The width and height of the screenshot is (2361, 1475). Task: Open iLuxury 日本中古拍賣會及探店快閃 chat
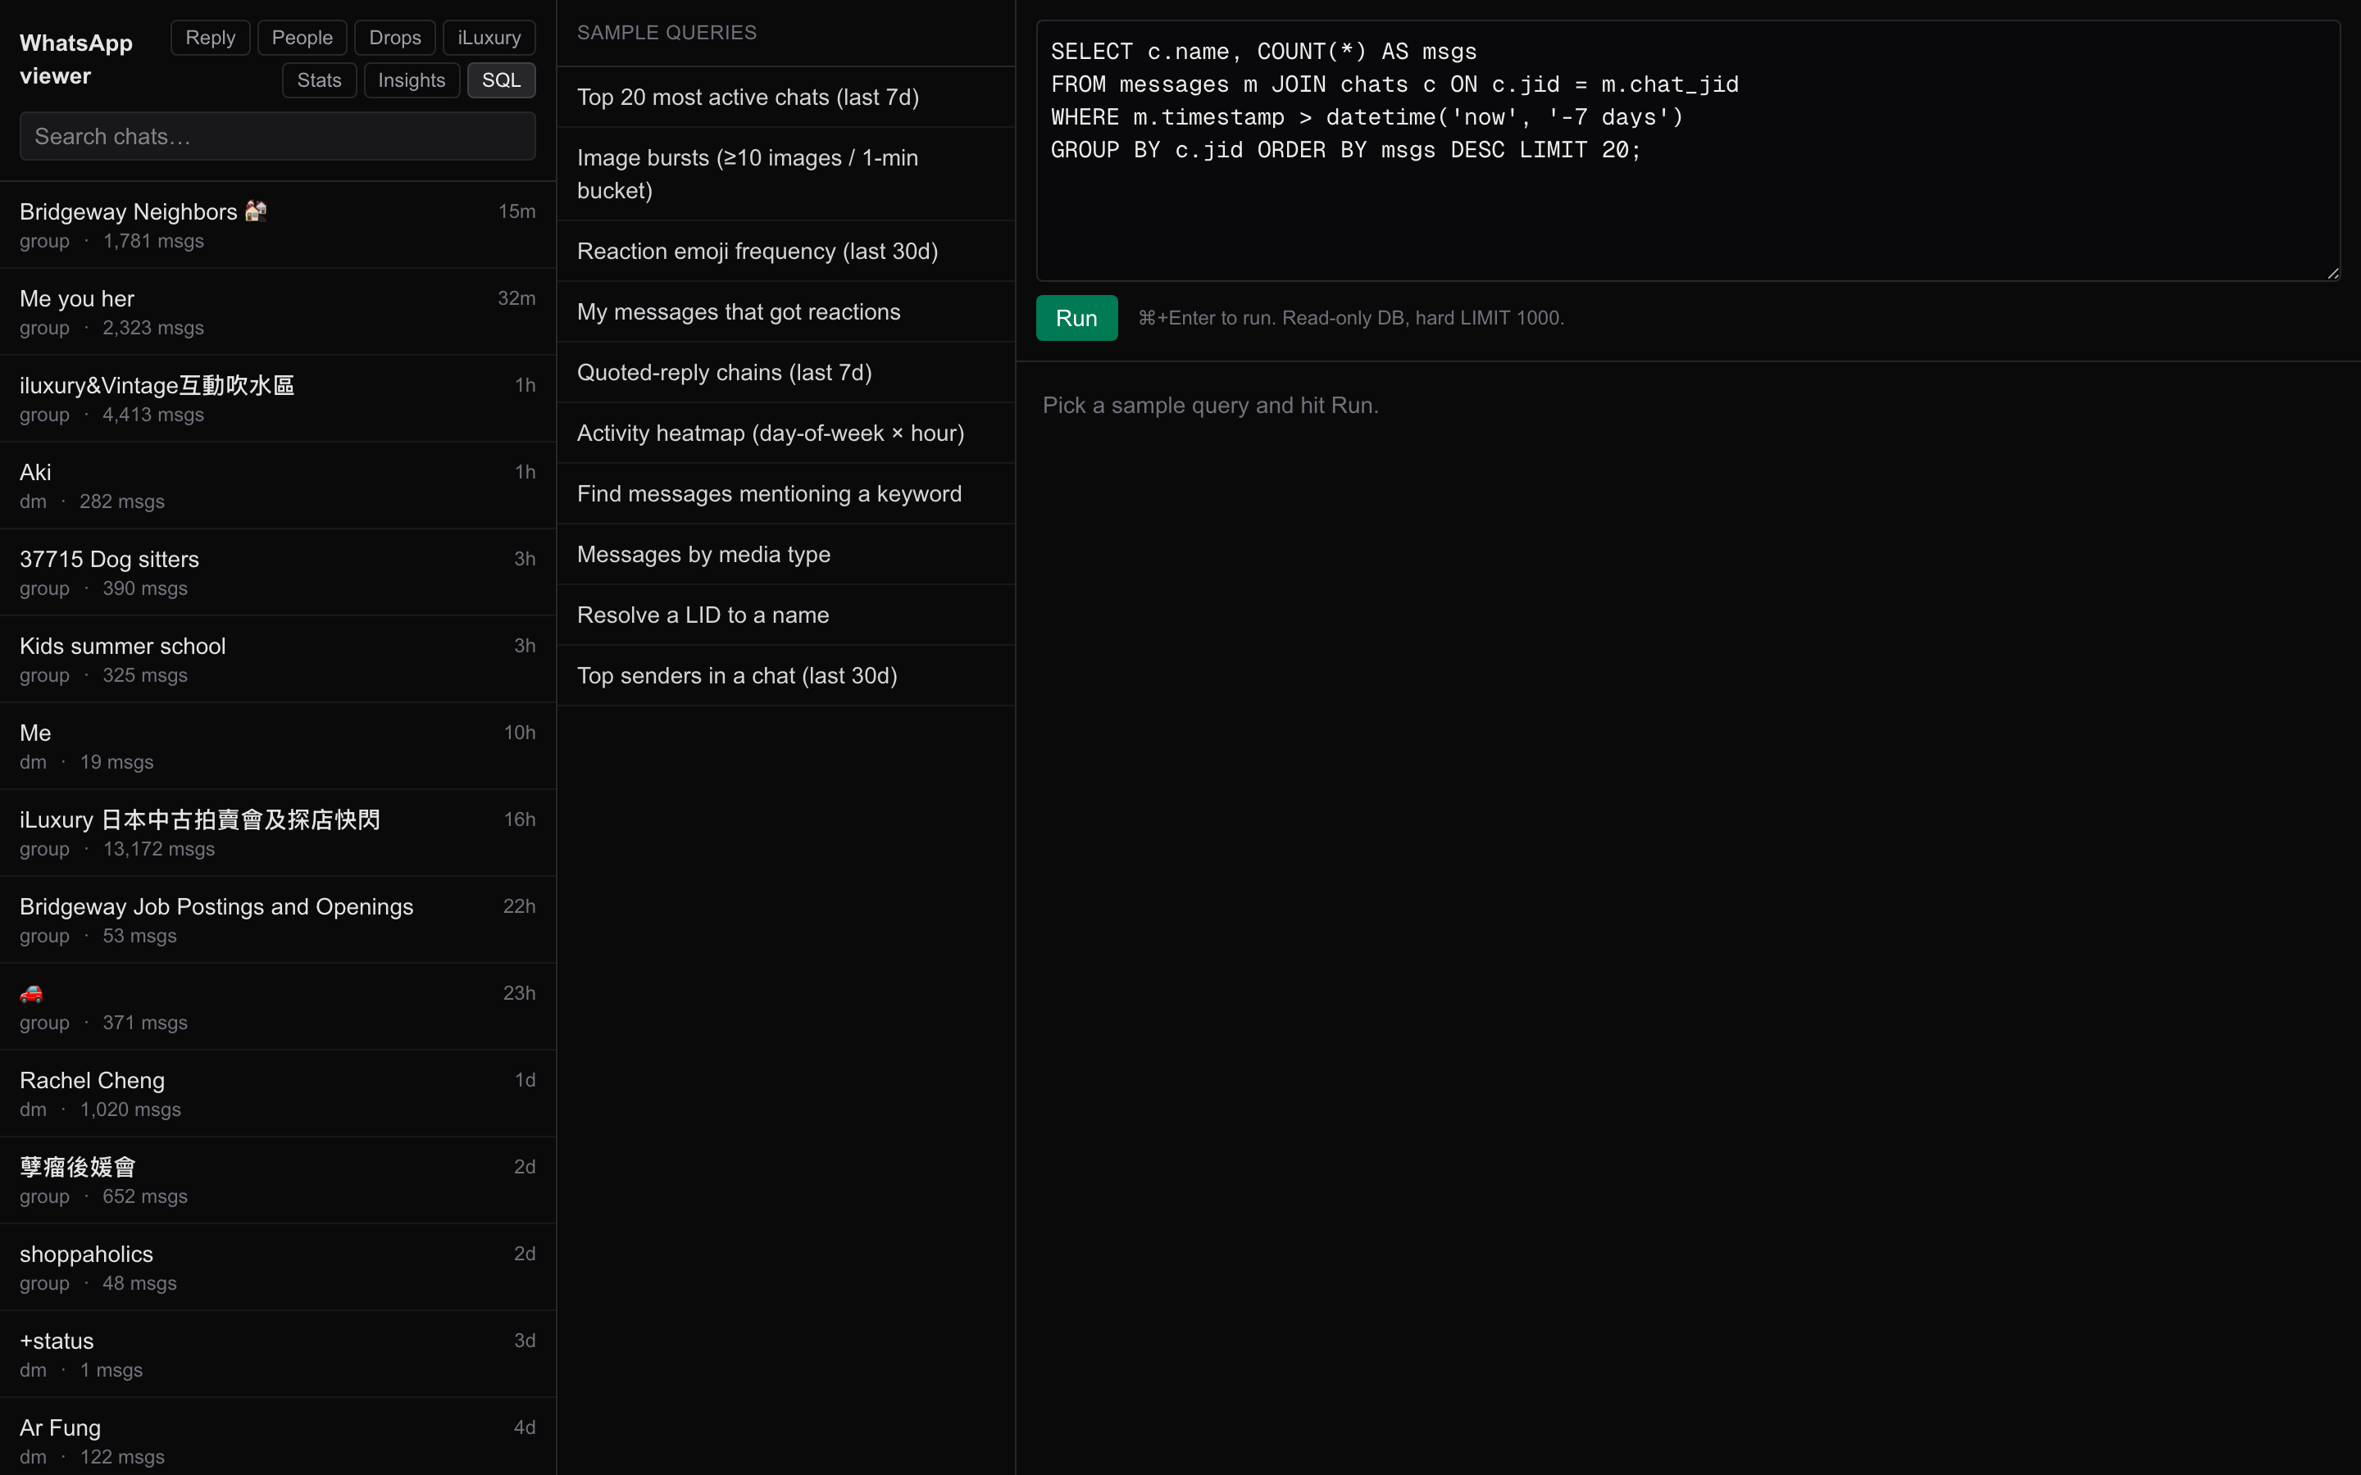point(277,833)
